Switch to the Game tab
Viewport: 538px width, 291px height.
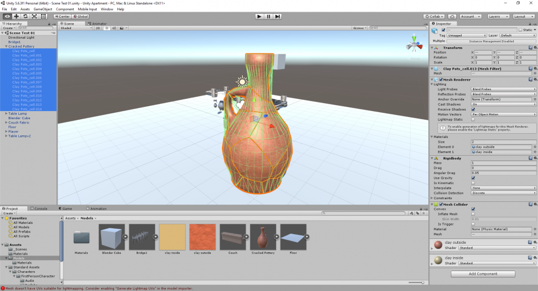[65, 208]
